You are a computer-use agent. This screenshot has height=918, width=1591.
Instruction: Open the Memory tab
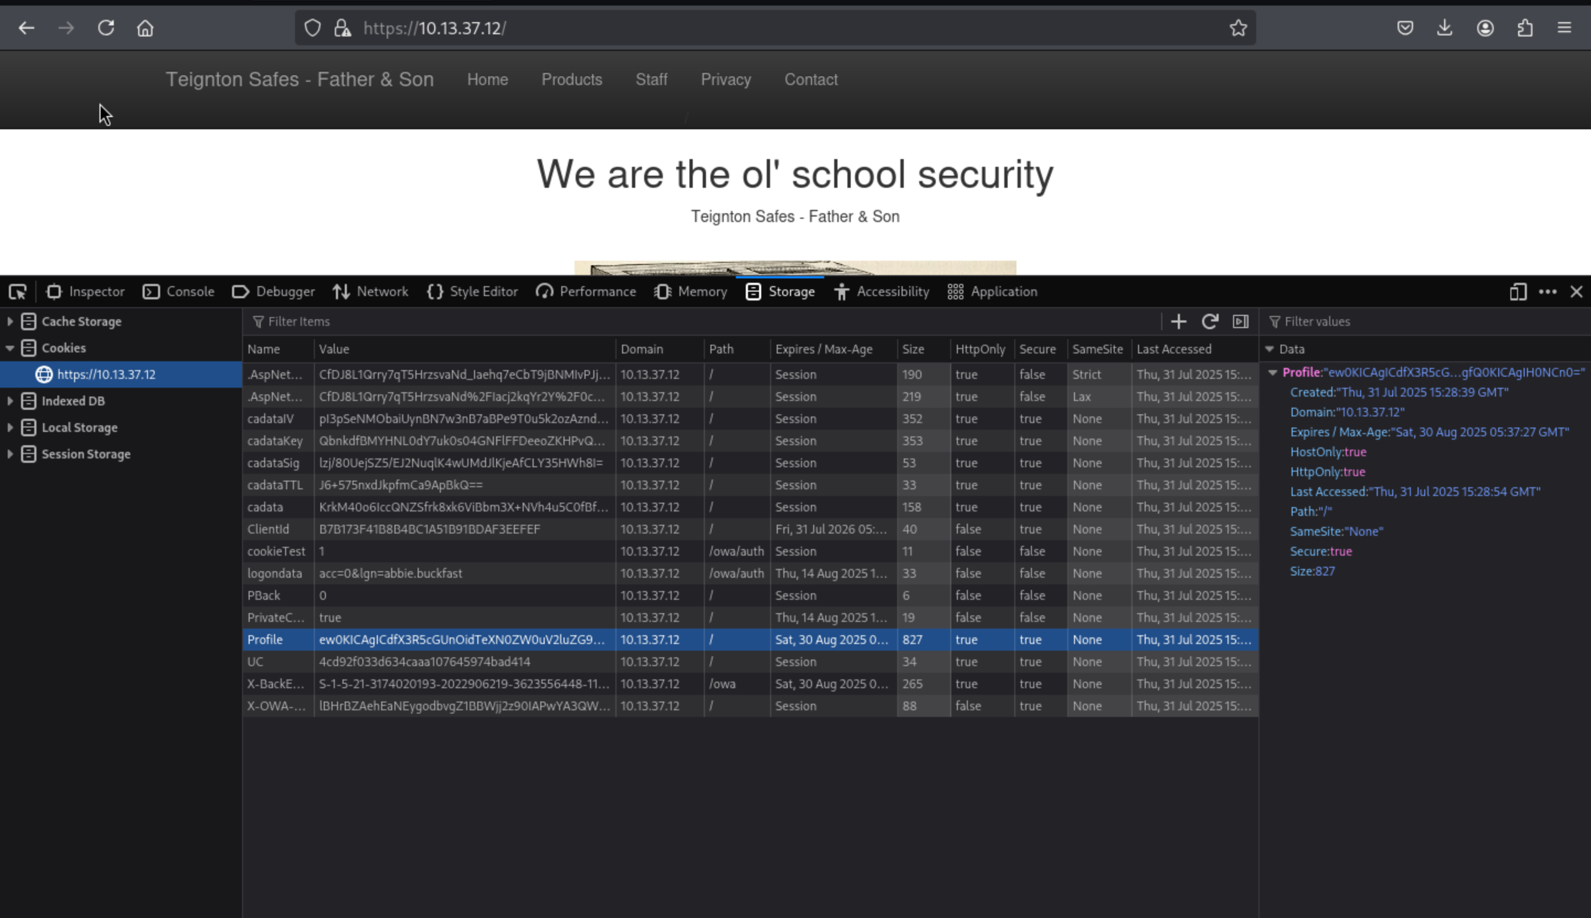[x=691, y=291]
